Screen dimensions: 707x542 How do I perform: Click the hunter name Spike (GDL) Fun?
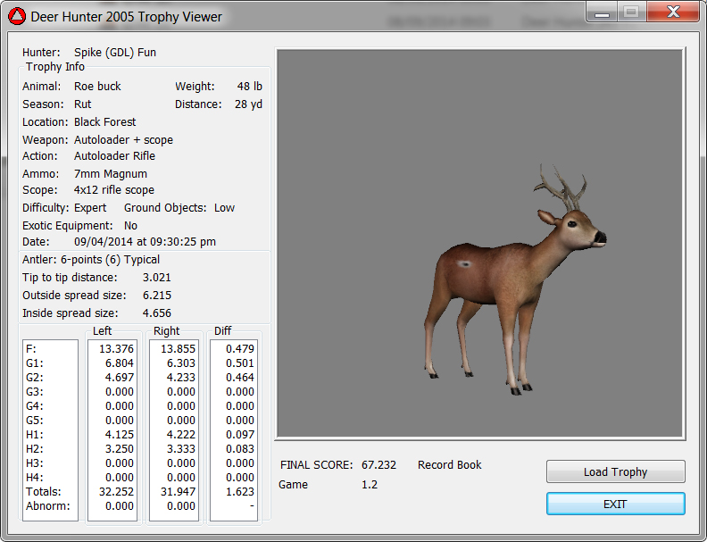point(115,53)
